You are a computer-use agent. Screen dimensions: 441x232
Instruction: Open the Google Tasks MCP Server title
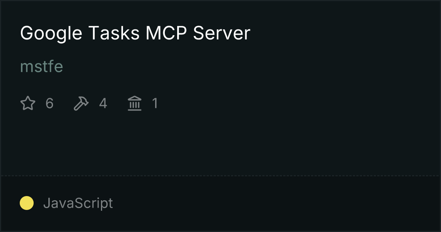135,33
